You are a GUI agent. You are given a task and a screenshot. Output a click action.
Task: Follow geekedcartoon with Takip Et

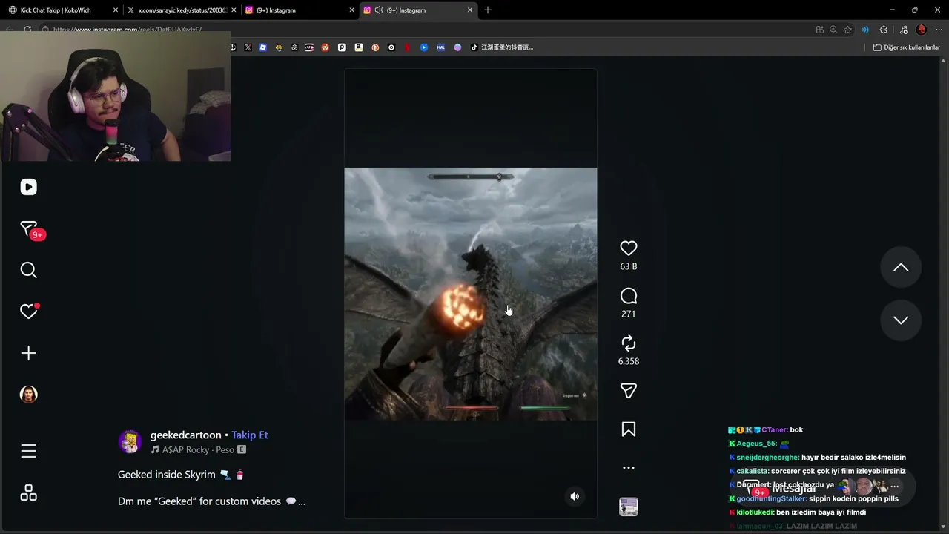250,435
